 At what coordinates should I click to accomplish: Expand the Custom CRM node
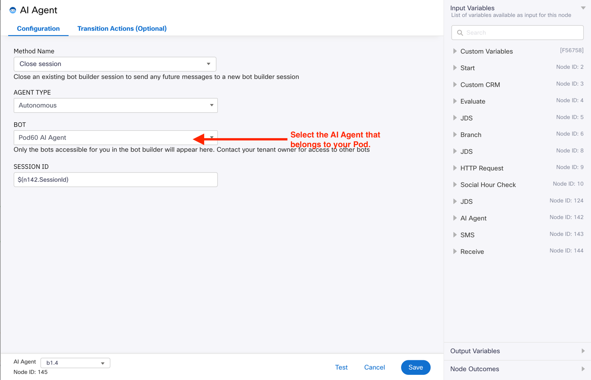coord(455,85)
